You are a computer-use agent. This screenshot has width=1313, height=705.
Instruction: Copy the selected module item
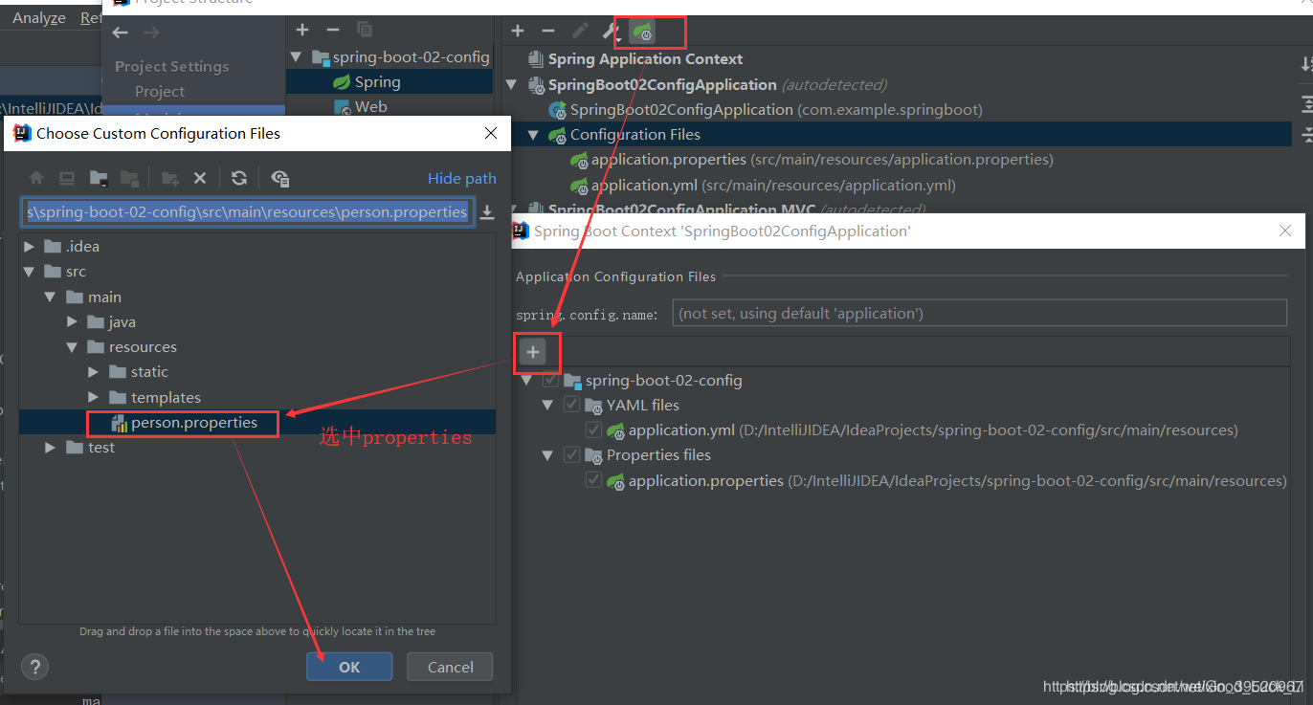pos(364,31)
